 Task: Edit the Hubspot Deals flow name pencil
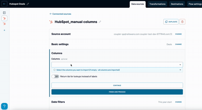click(x=28, y=4)
